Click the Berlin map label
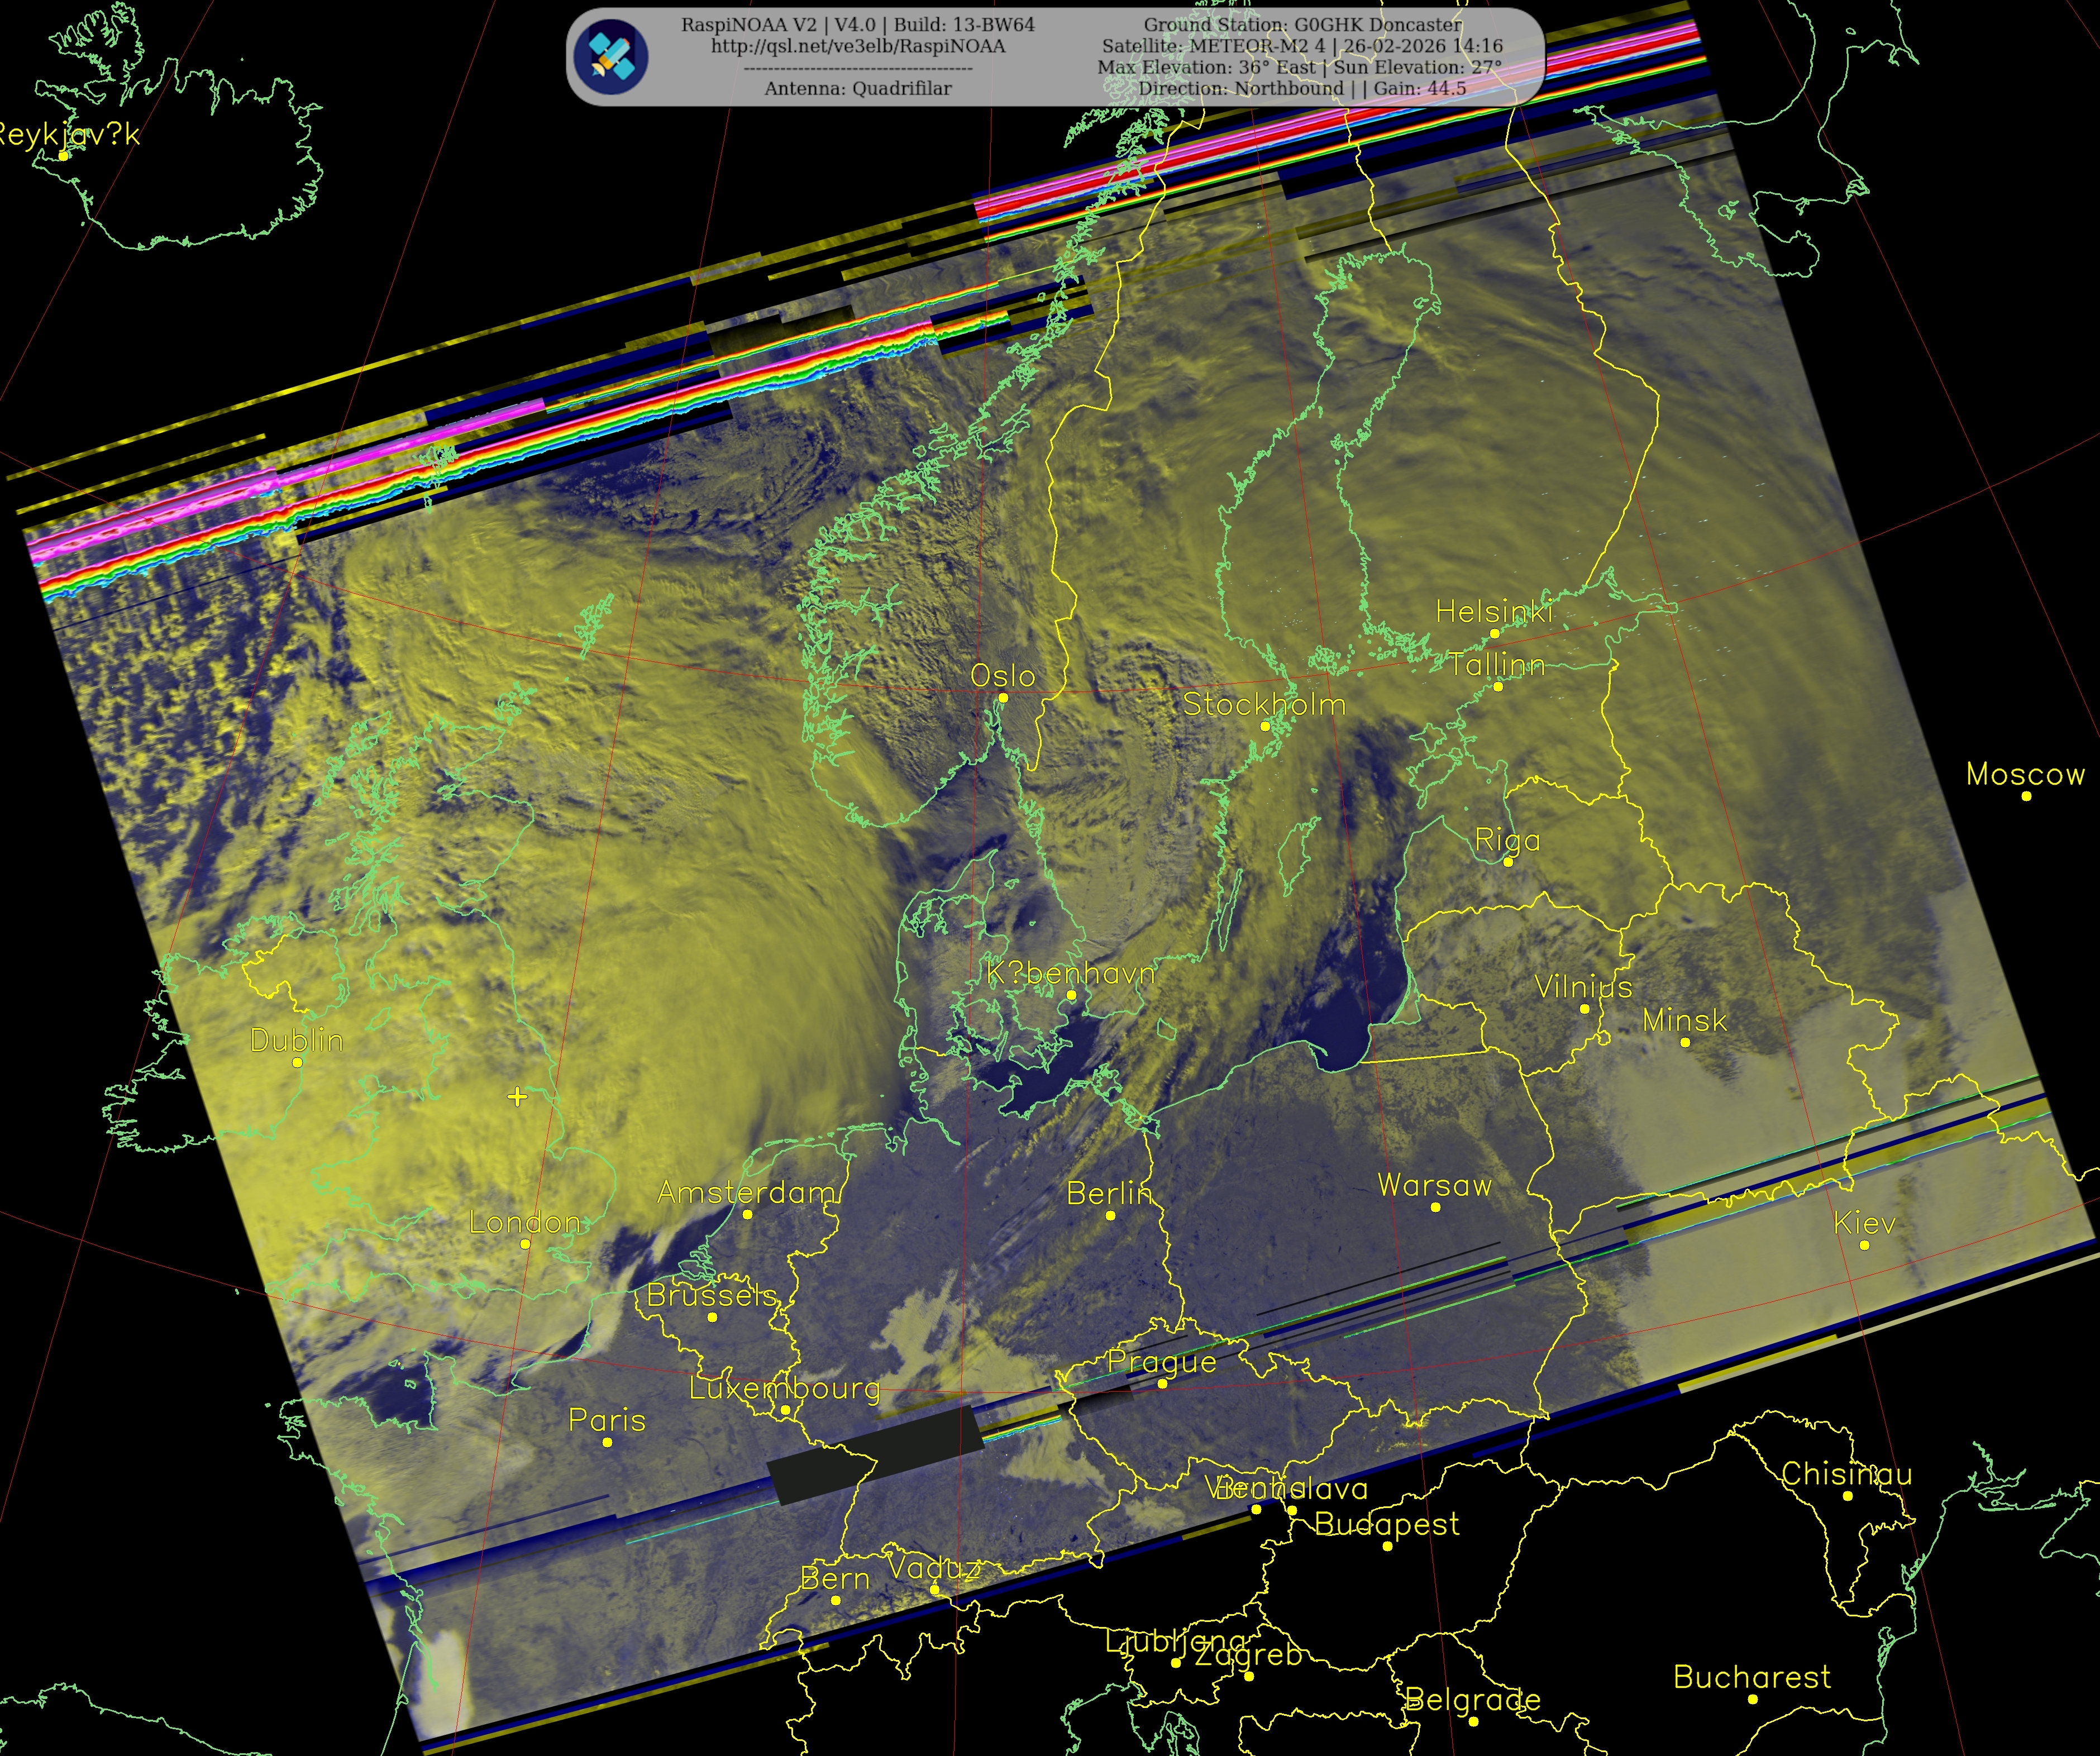Viewport: 2100px width, 1756px height. [x=1109, y=1193]
